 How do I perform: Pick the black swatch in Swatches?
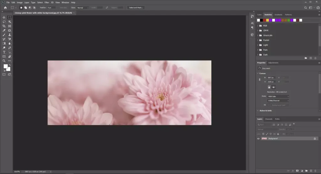click(261, 20)
